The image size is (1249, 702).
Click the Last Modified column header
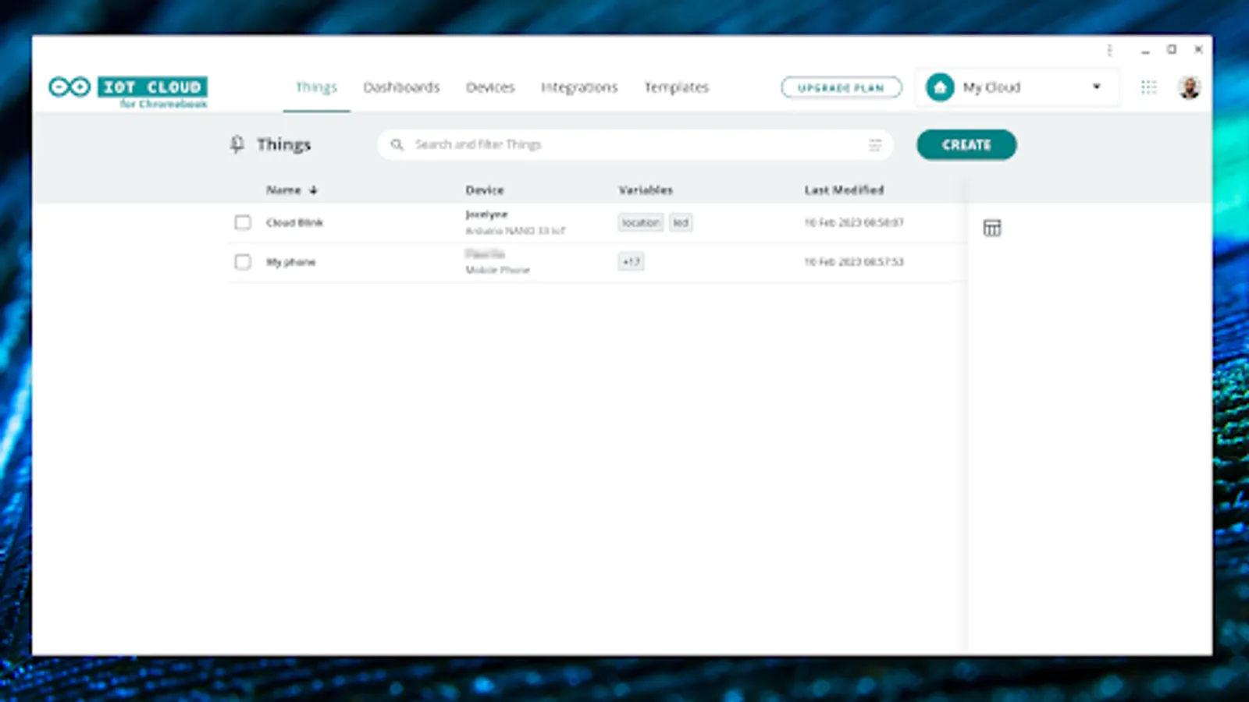[x=844, y=190]
